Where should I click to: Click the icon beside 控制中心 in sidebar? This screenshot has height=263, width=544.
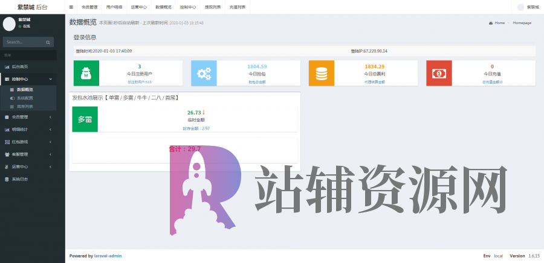tap(7, 79)
